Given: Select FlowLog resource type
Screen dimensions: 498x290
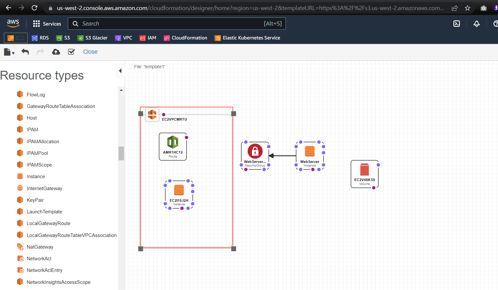Looking at the screenshot, I should pyautogui.click(x=36, y=95).
